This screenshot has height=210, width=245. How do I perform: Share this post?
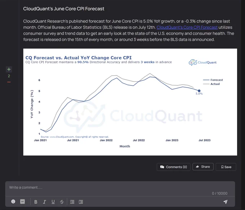pyautogui.click(x=203, y=167)
